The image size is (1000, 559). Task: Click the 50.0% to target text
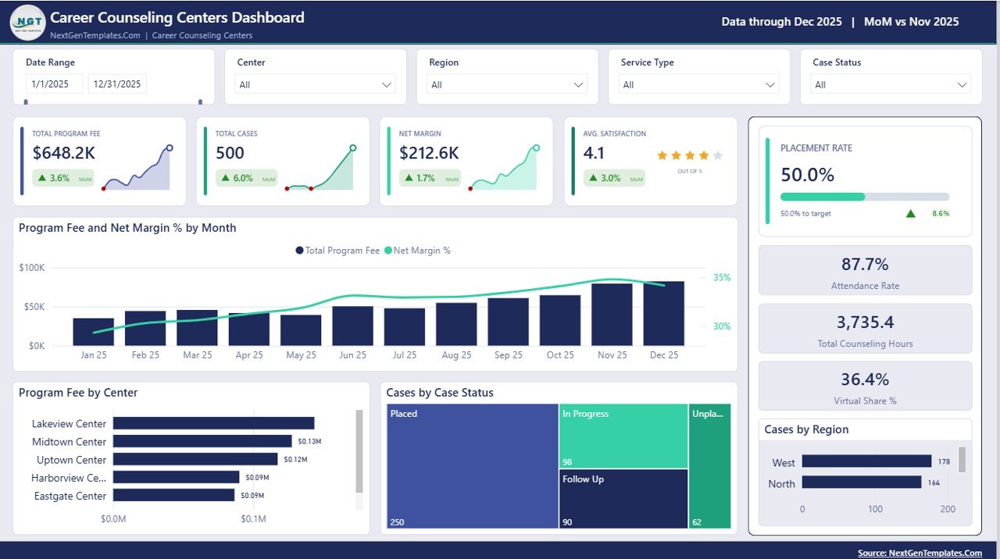[x=805, y=213]
